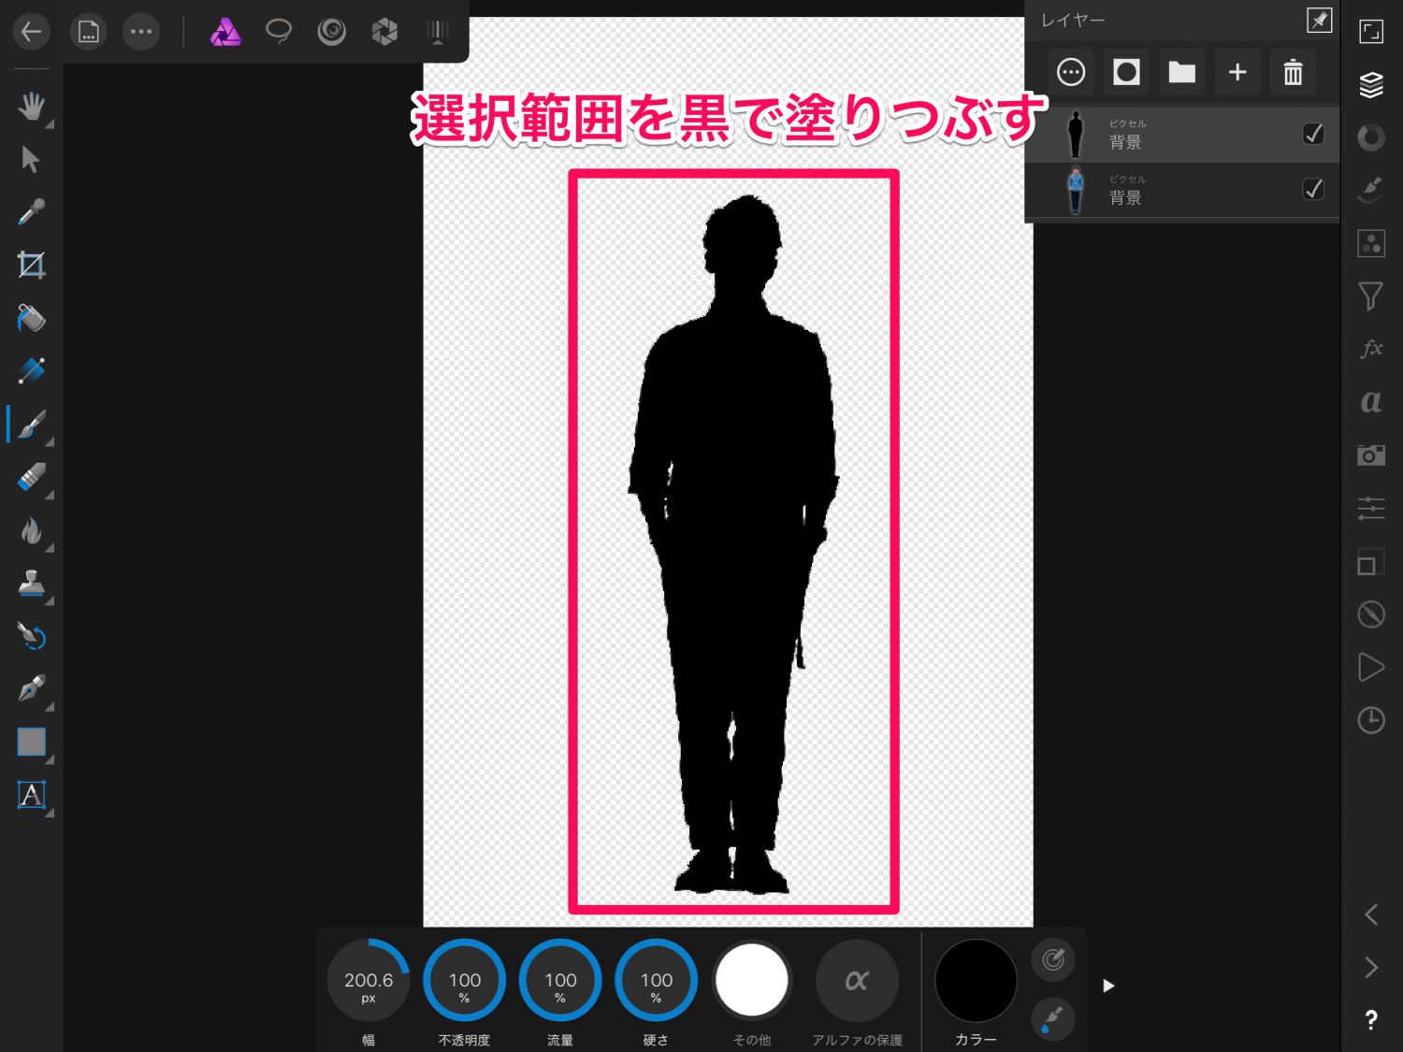Viewport: 1403px width, 1052px height.
Task: Tap the black カラー swatch
Action: (976, 981)
